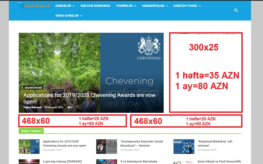Screen dimensions: 263x164
Task: Open the VİDEO DƏRSLƏR menu item
Action: [67, 16]
